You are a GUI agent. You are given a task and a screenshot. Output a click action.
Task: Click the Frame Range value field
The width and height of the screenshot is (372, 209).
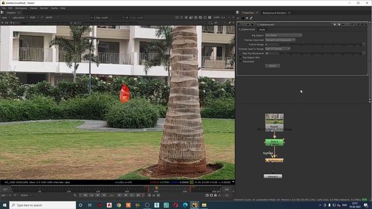(x=272, y=44)
